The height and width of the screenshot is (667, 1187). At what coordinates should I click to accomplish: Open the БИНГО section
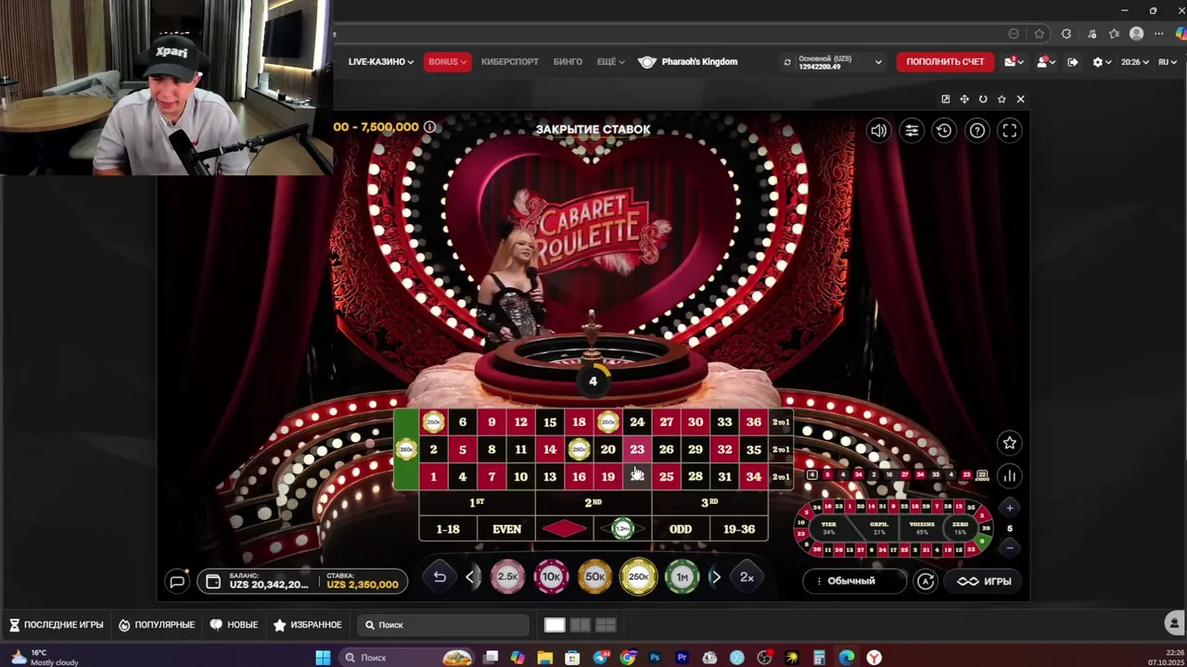coord(568,62)
